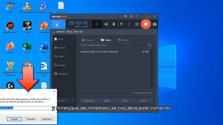Click Aceptar in the Run dialog
The image size is (223, 125).
coord(14,119)
